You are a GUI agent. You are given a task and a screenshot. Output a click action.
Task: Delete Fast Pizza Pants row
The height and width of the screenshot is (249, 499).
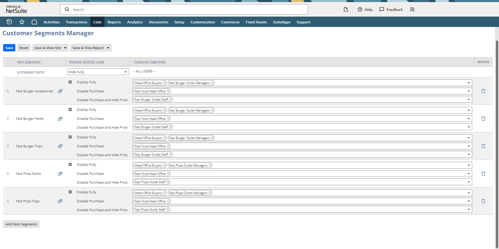click(x=483, y=174)
